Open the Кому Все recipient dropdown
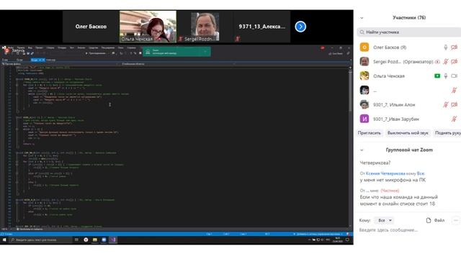461x259 pixels. pos(385,221)
